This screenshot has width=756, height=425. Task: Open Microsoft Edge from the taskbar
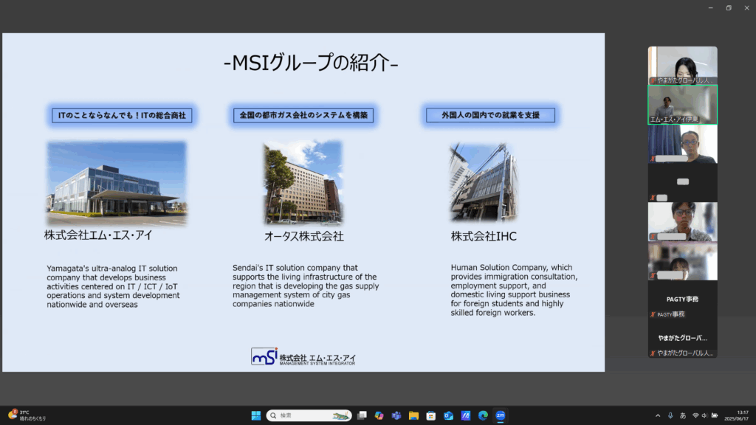click(x=483, y=415)
